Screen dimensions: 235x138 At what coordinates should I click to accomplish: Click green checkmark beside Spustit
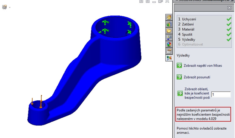pos(229,34)
